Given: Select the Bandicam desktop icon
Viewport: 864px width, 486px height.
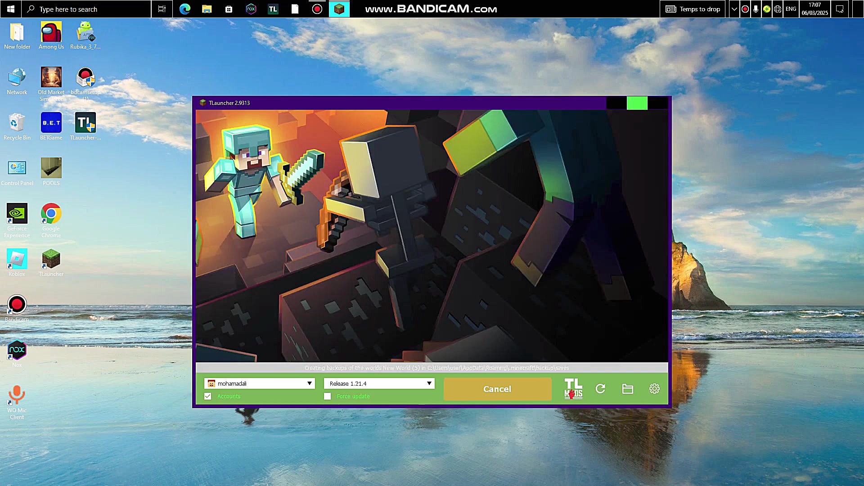Looking at the screenshot, I should [17, 309].
